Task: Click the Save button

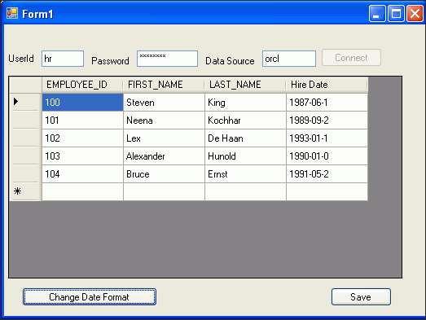Action: tap(361, 297)
